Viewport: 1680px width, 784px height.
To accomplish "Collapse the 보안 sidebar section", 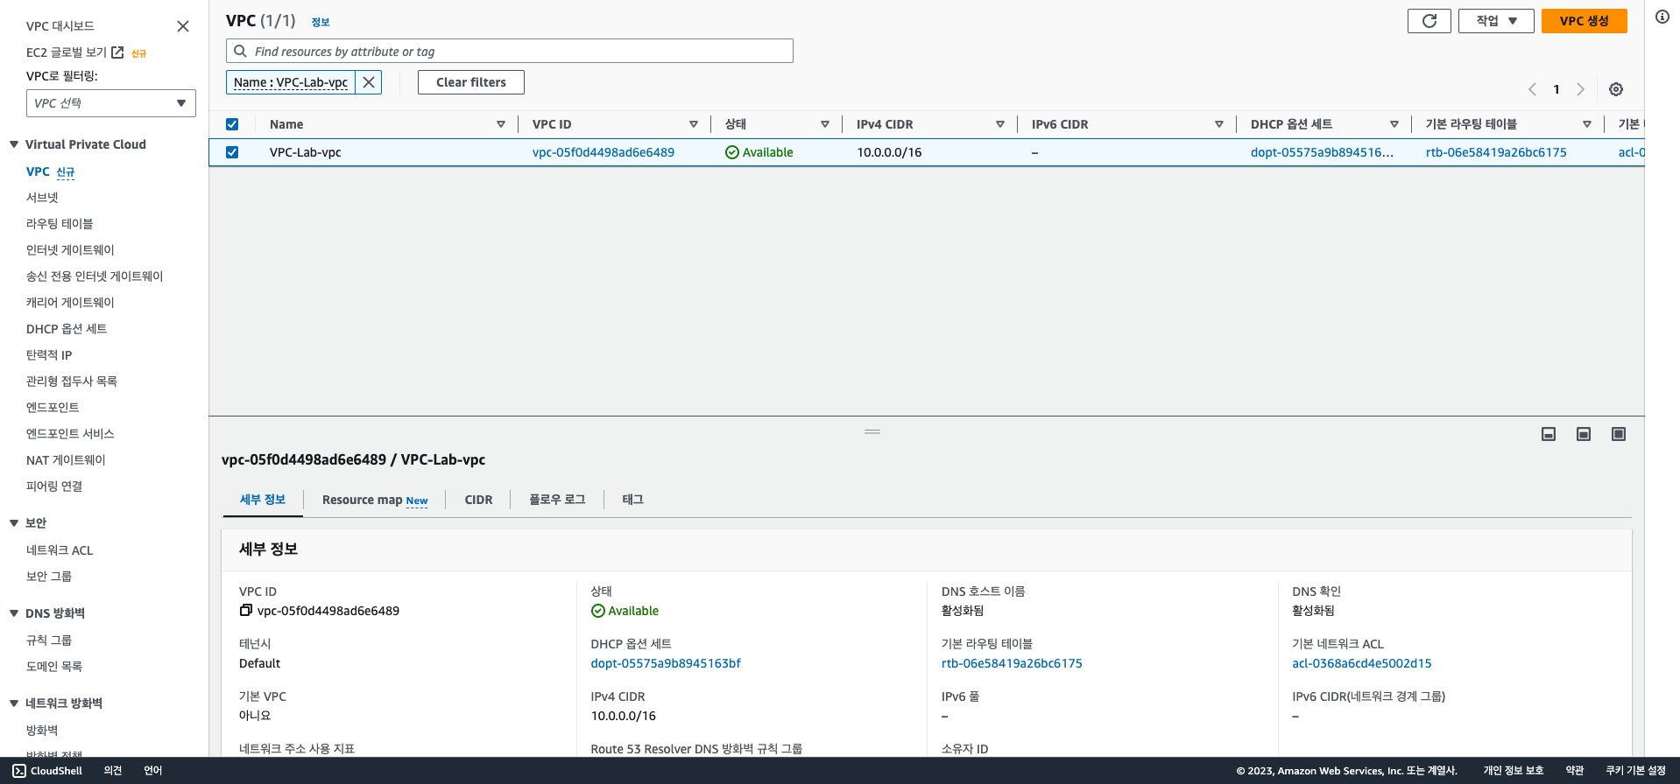I will 14,523.
